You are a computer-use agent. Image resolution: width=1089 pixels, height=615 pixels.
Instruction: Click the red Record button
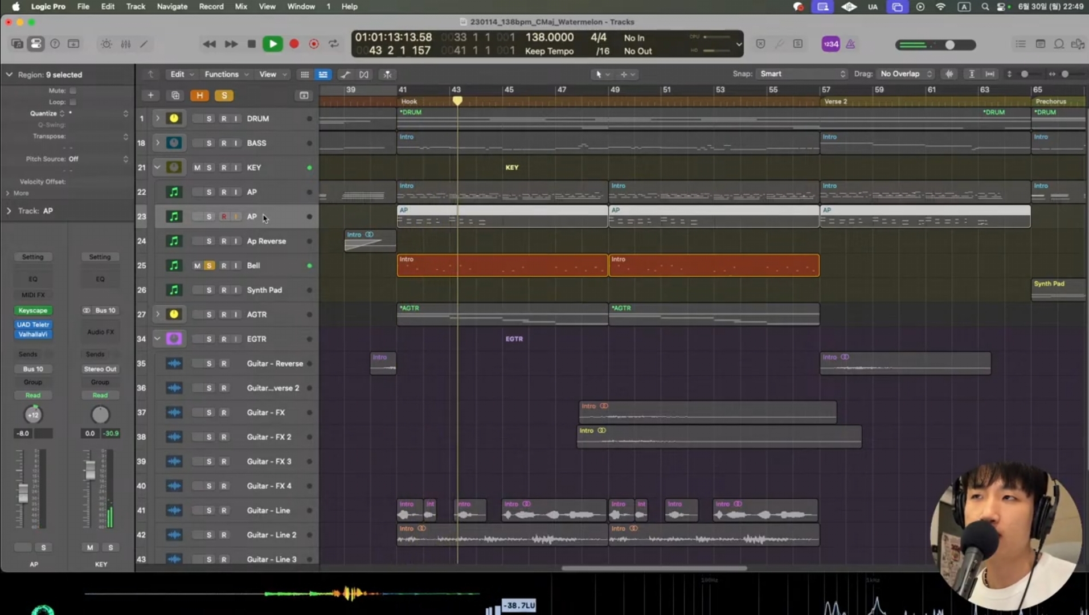tap(294, 44)
